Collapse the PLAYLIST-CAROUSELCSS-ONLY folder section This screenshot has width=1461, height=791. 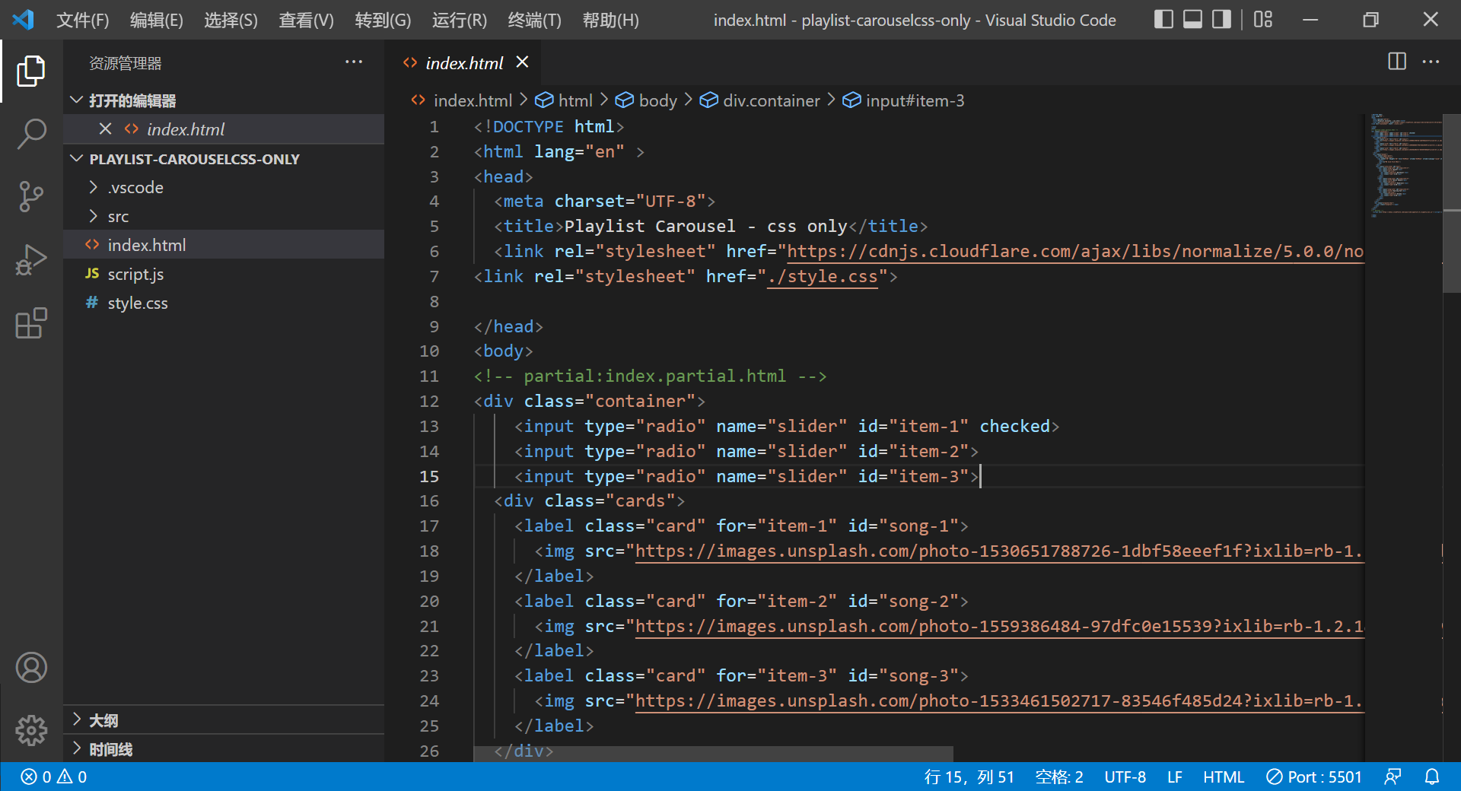tap(224, 159)
